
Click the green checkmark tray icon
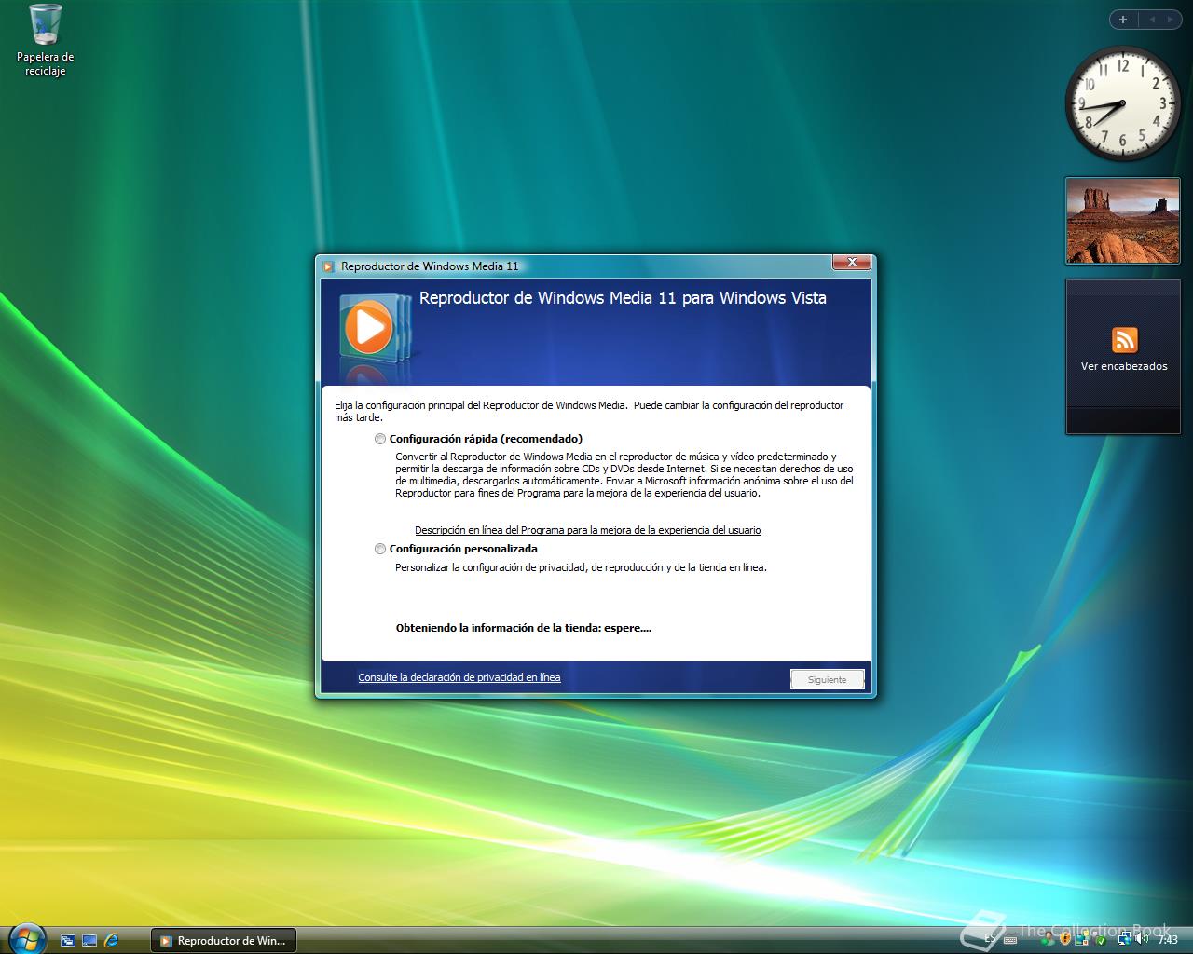pos(1101,940)
